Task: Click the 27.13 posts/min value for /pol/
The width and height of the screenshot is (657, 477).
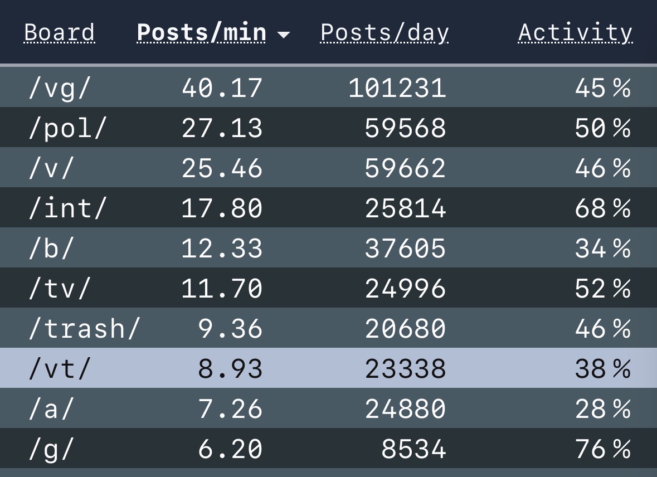Action: coord(222,128)
